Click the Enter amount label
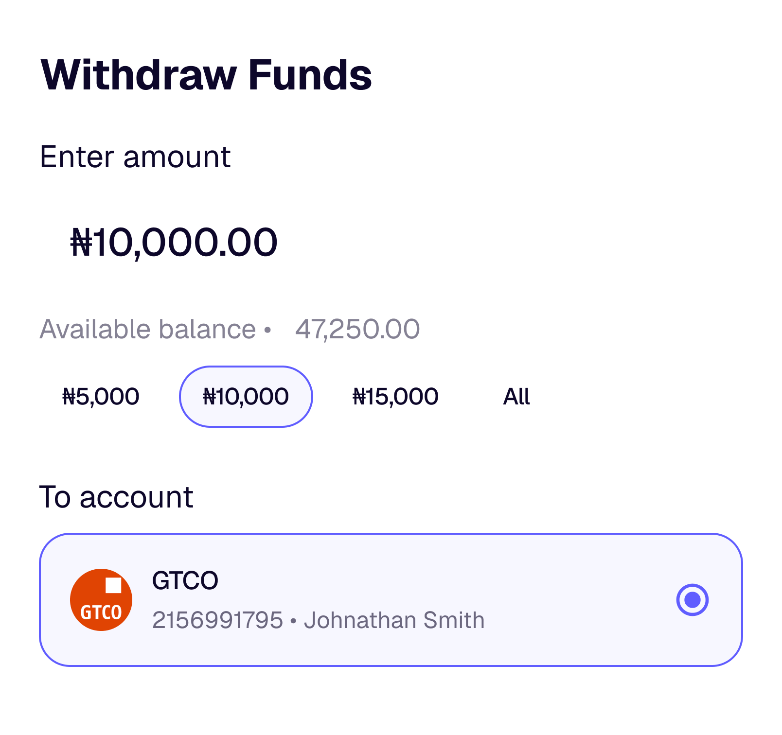The image size is (782, 735). pos(135,157)
